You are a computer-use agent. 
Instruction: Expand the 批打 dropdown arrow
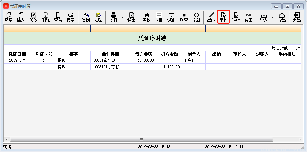click(x=122, y=17)
